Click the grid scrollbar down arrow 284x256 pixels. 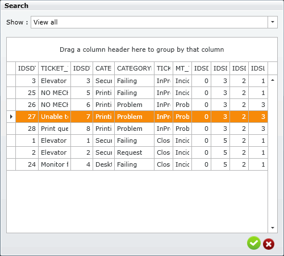click(273, 228)
